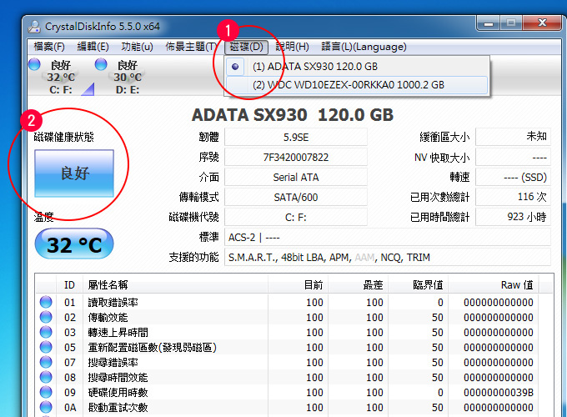The image size is (567, 417).
Task: Click the 未知 buffer size value
Action: (513, 137)
